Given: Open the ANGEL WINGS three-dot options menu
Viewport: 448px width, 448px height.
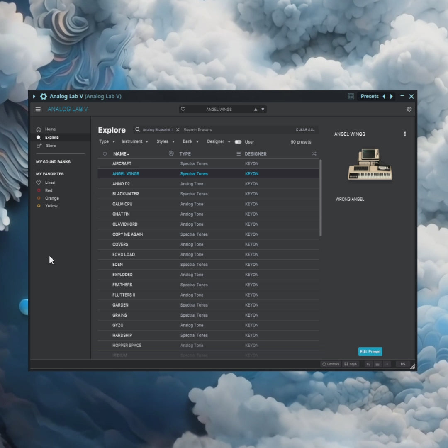Looking at the screenshot, I should coord(405,134).
